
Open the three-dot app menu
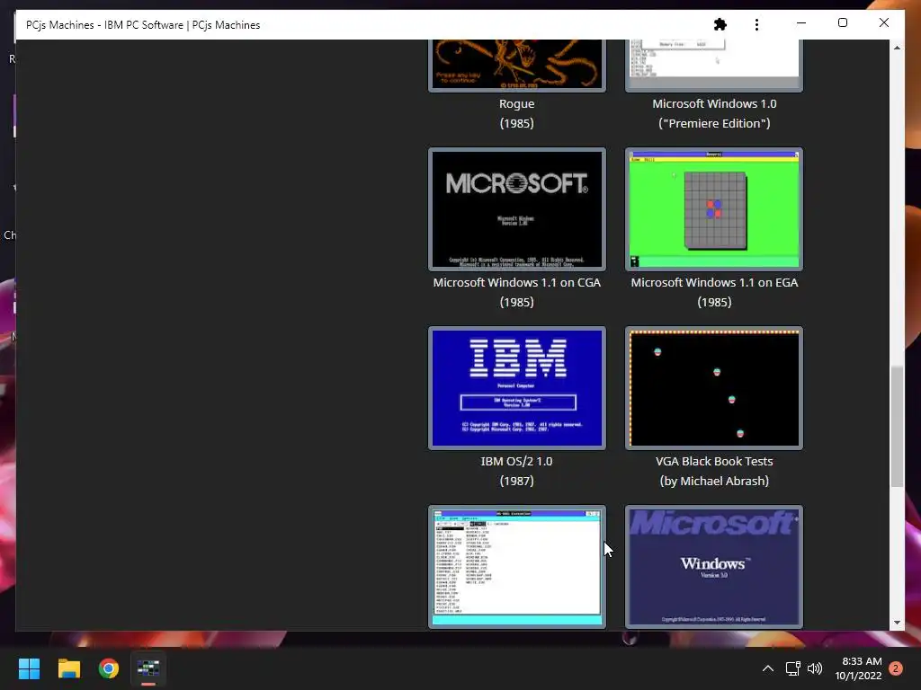click(x=756, y=24)
